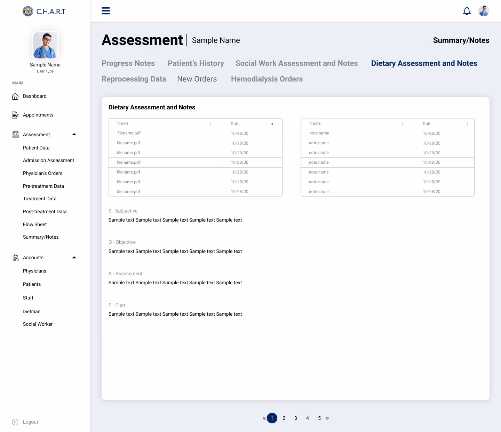Open notifications bell icon
The width and height of the screenshot is (501, 432).
[467, 11]
